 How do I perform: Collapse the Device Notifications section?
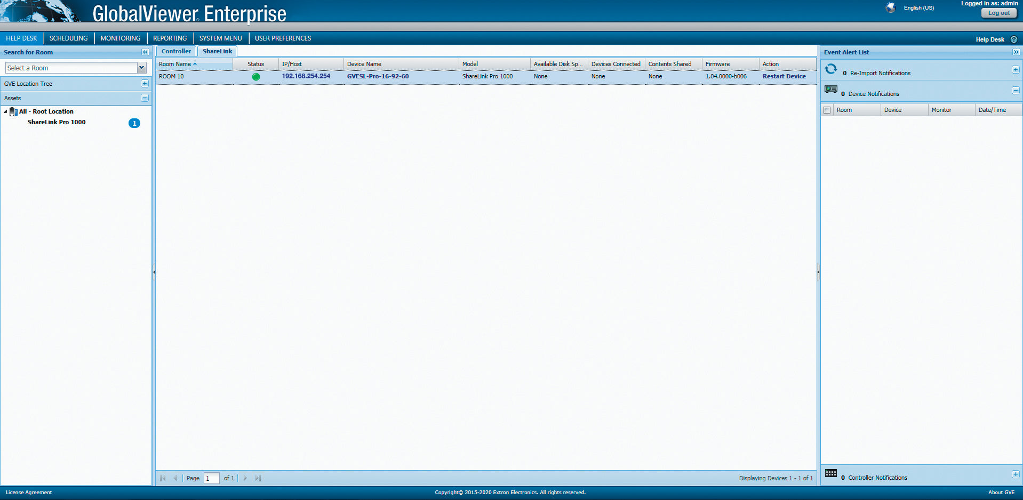1016,91
